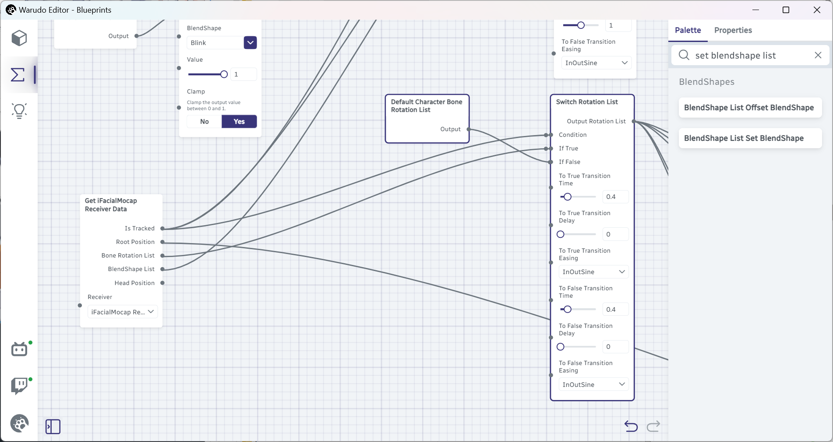Image resolution: width=833 pixels, height=442 pixels.
Task: Click the If False input port
Action: [x=551, y=162]
